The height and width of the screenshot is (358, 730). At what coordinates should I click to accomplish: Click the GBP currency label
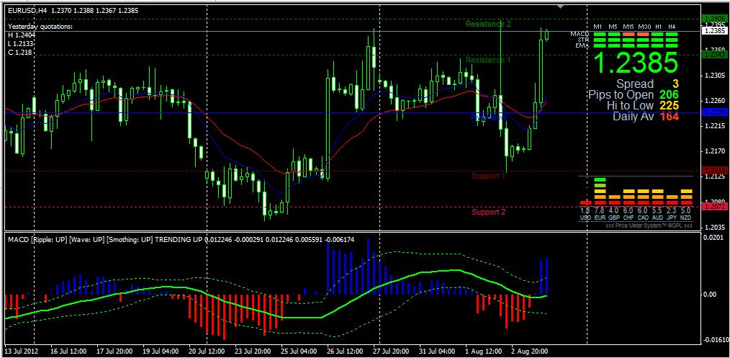click(614, 218)
